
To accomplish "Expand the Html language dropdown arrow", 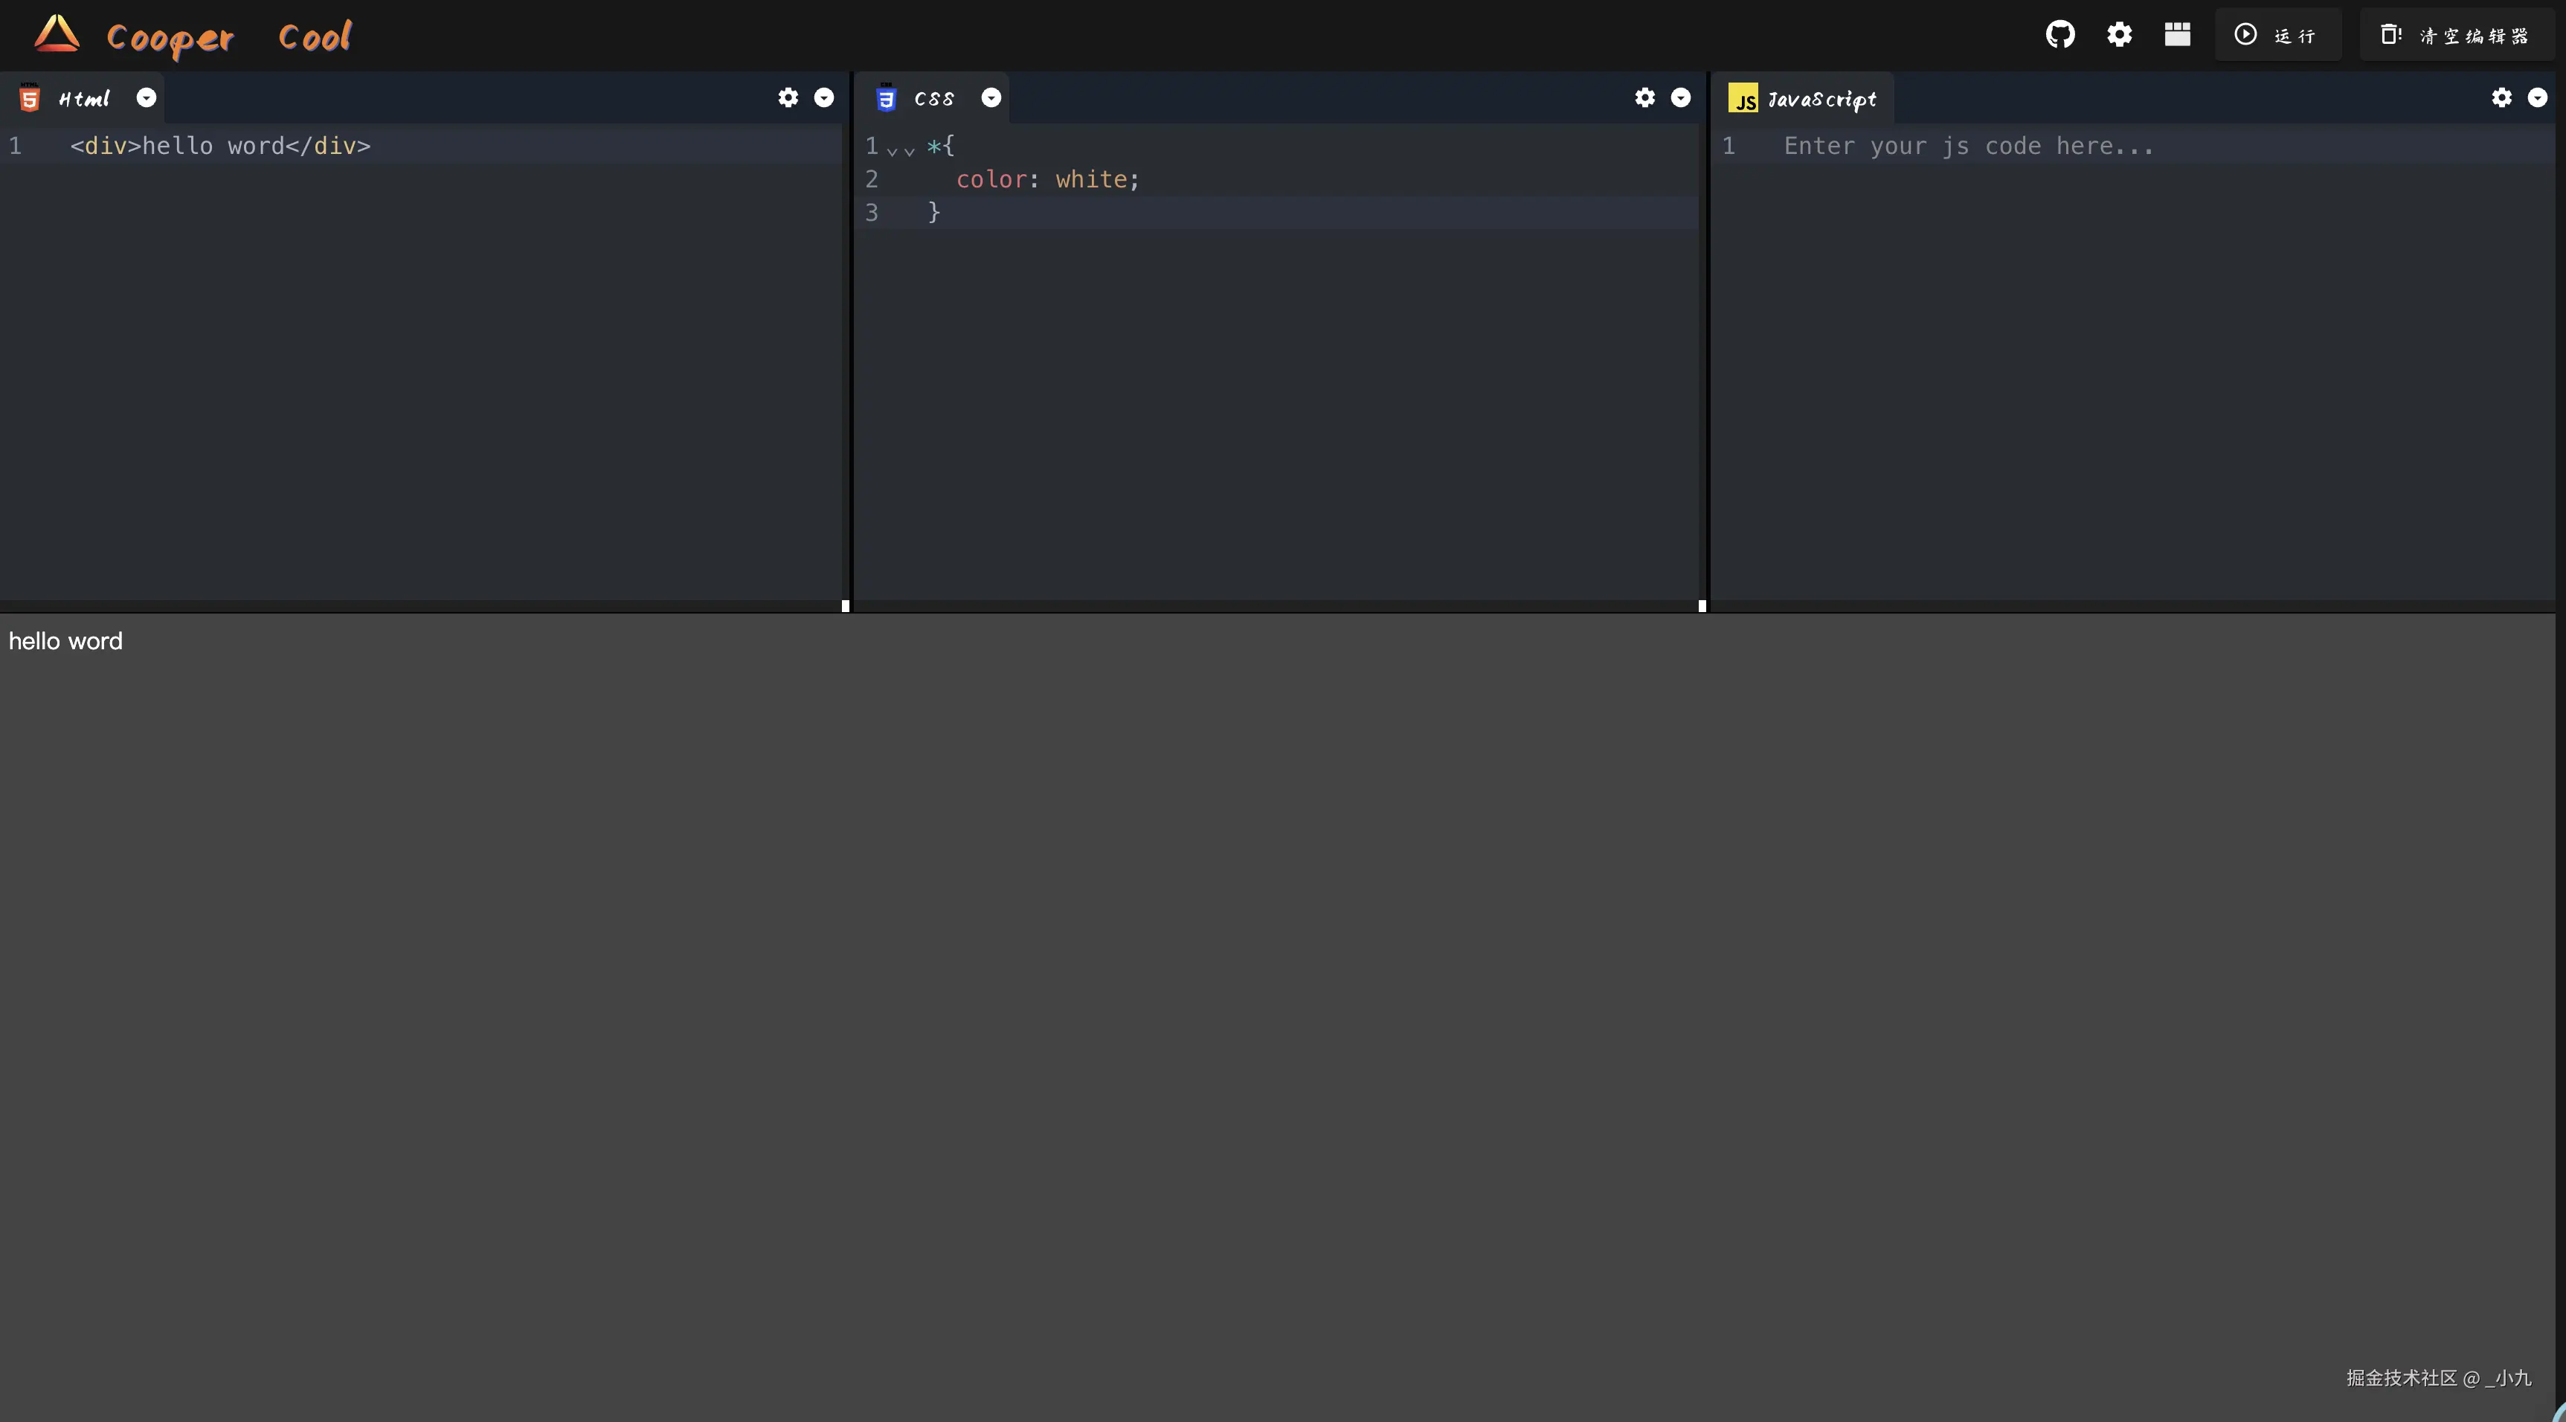I will pyautogui.click(x=147, y=97).
